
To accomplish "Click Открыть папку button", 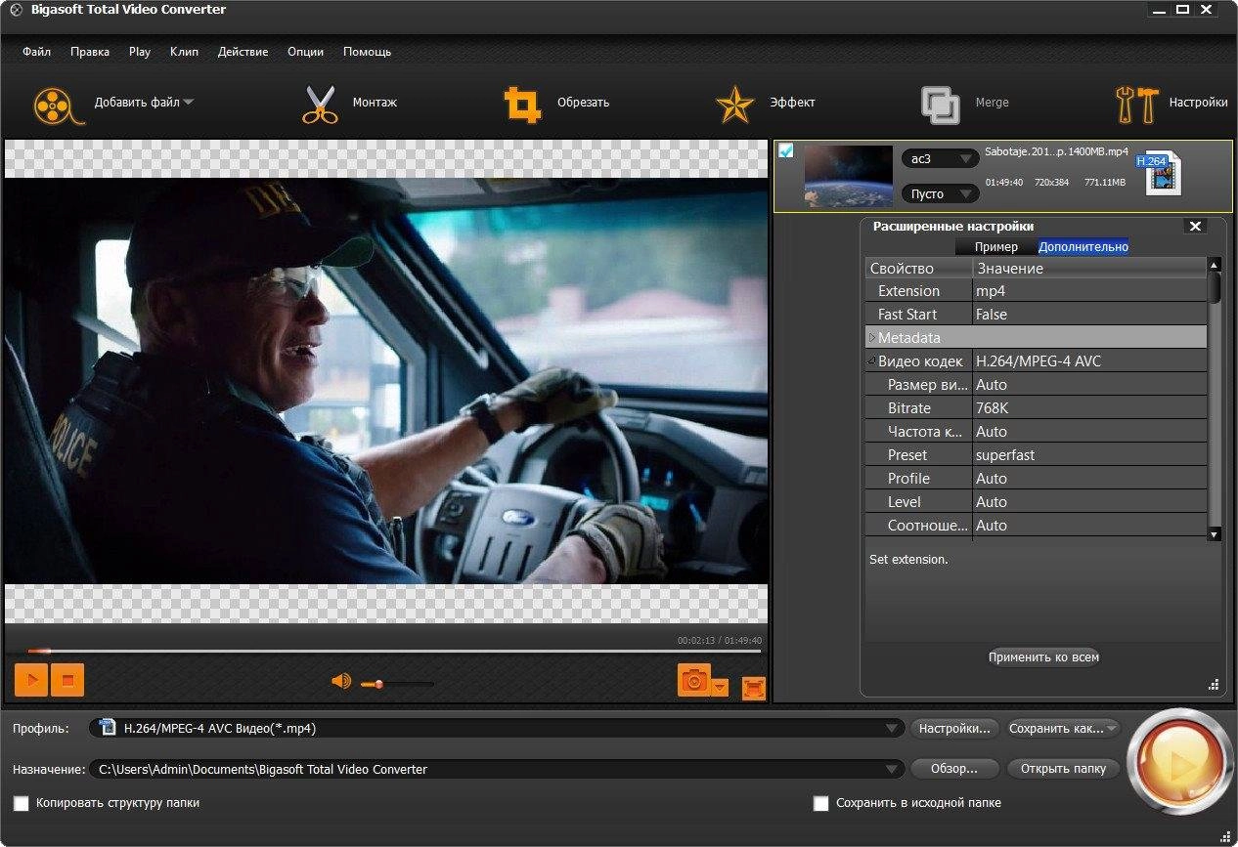I will 1063,769.
